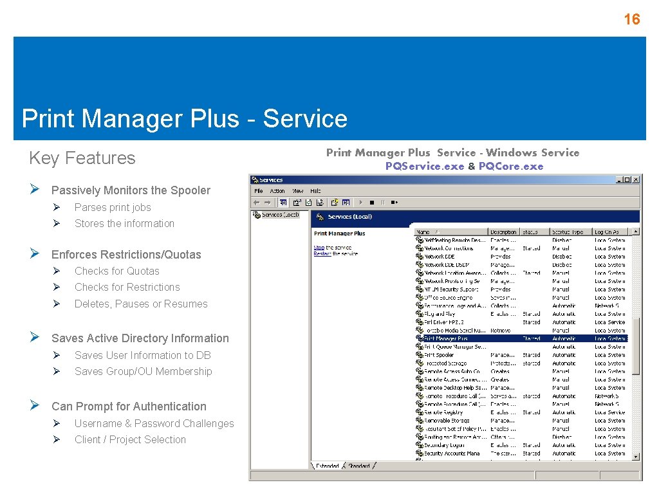Switch to the Standard tab
Viewport: 659px width, 494px height.
coord(359,466)
